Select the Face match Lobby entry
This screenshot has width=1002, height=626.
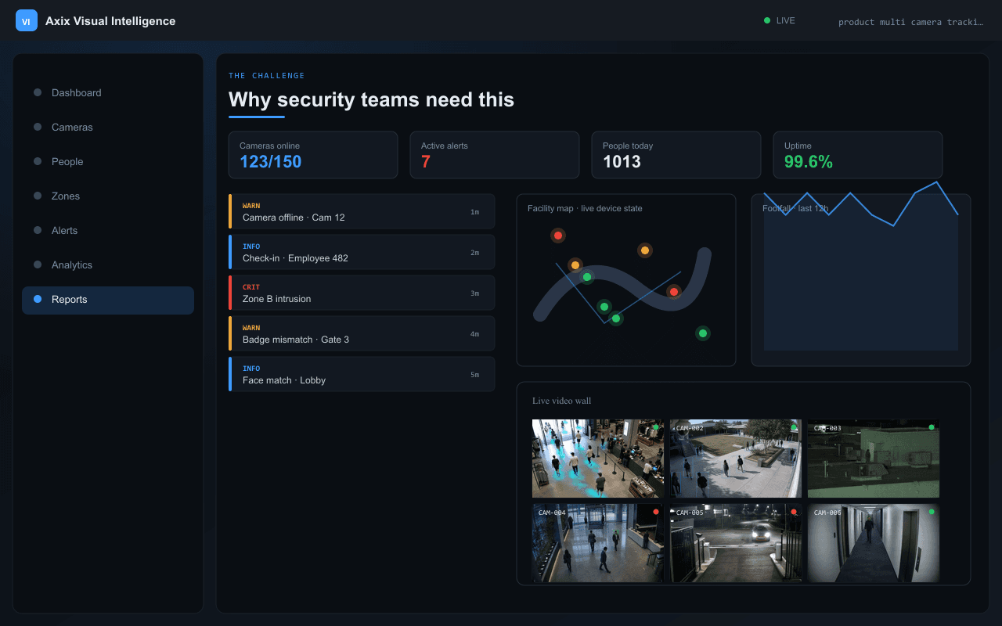click(x=362, y=374)
